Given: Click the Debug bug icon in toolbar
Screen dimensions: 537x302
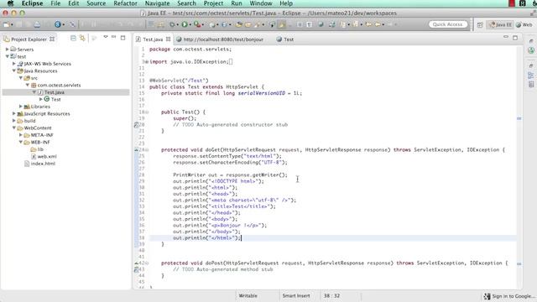Looking at the screenshot, I should [172, 24].
